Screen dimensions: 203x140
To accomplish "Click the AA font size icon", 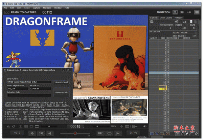I will (x=185, y=22).
